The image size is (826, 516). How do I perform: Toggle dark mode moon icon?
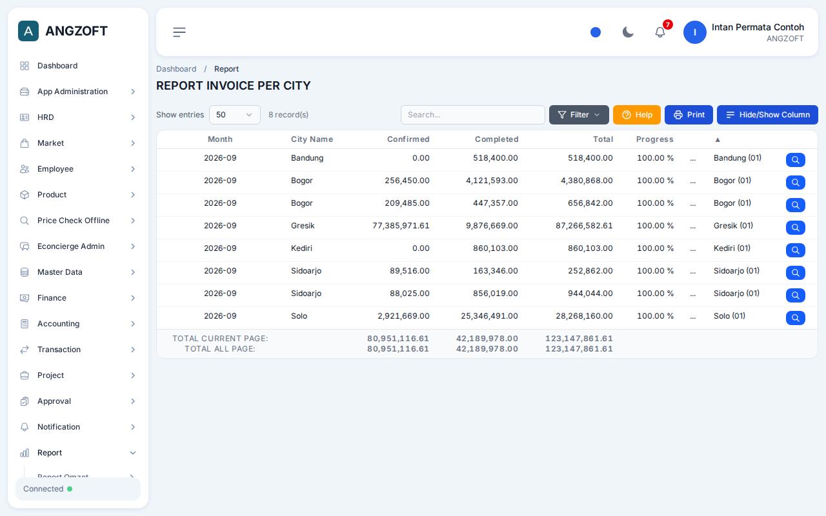(628, 32)
